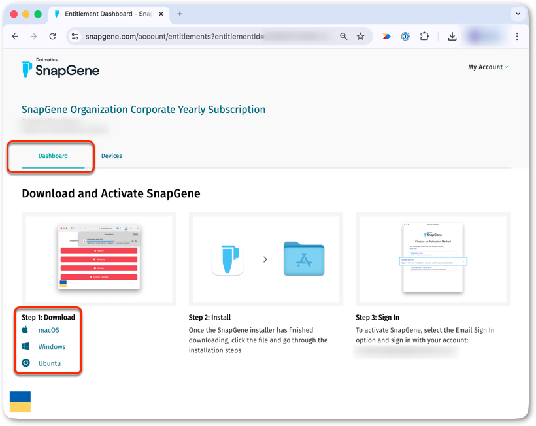Go back to the previous page
The height and width of the screenshot is (426, 536).
point(15,36)
